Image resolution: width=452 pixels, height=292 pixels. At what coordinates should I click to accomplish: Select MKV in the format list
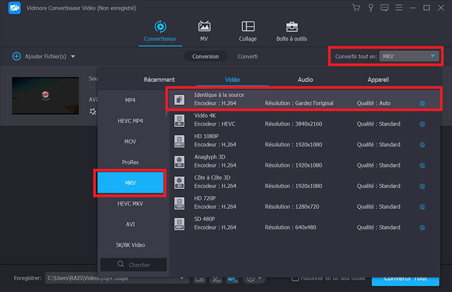point(131,183)
